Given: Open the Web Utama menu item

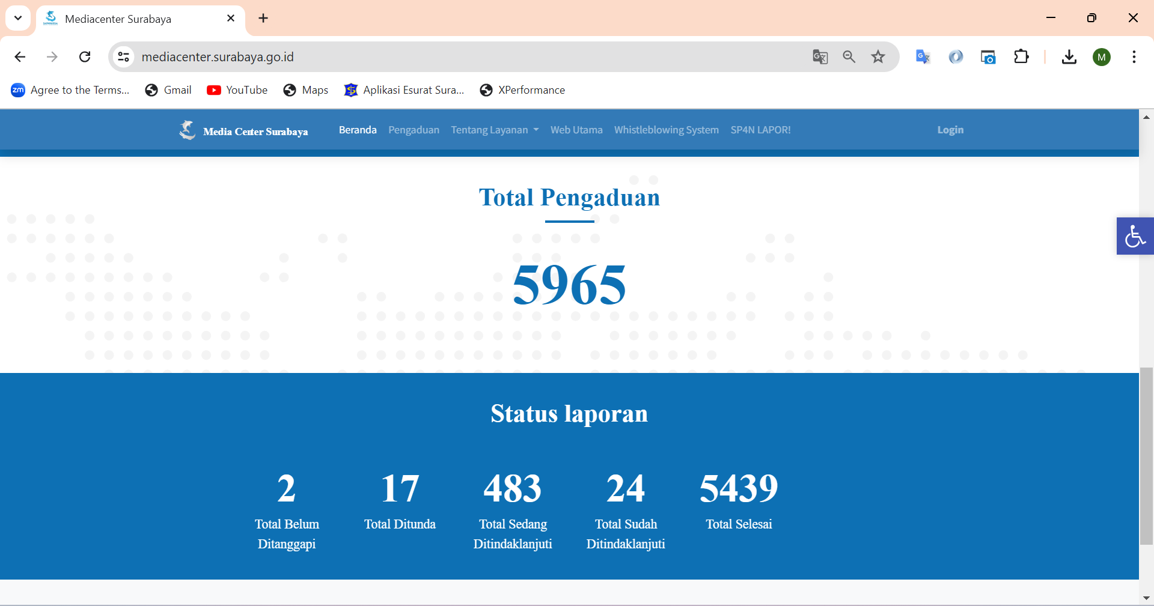Looking at the screenshot, I should [x=576, y=130].
